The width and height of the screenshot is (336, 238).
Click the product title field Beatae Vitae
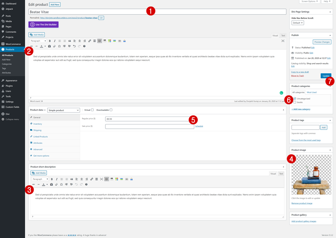(x=157, y=12)
